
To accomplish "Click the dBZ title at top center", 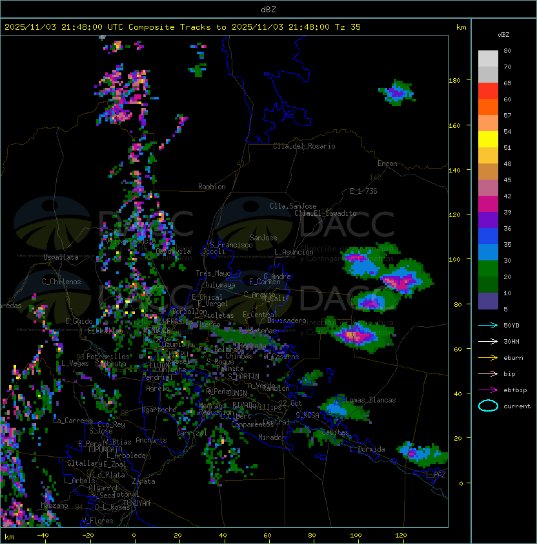I will (x=268, y=9).
